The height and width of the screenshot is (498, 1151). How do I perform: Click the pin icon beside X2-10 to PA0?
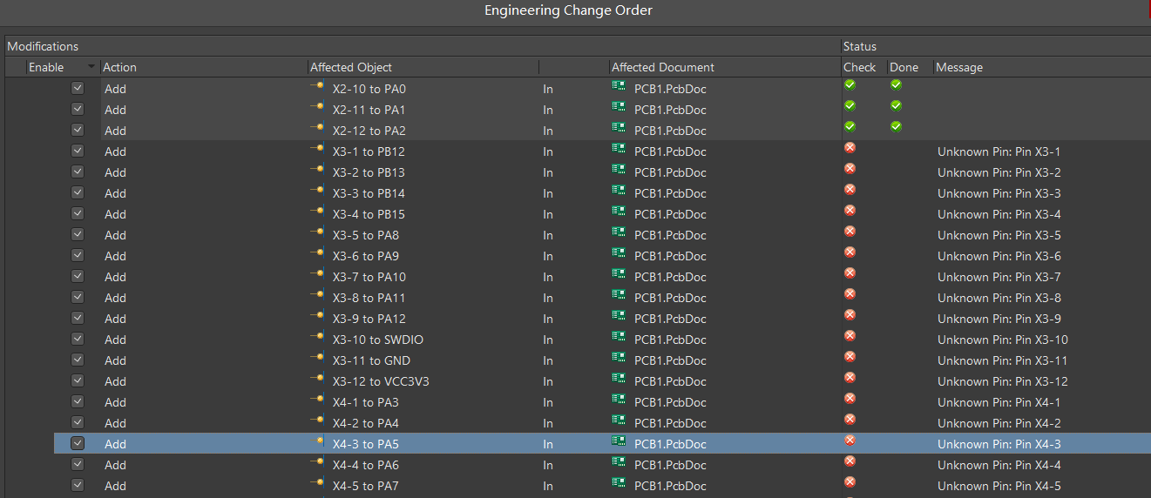(317, 85)
